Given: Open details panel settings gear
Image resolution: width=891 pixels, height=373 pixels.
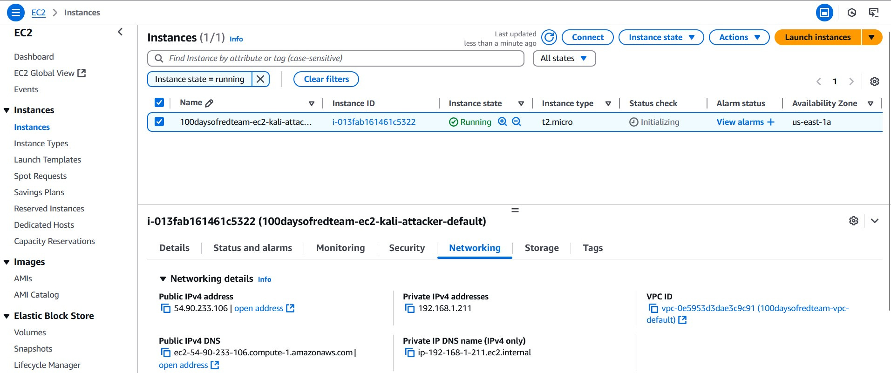Looking at the screenshot, I should (x=853, y=221).
